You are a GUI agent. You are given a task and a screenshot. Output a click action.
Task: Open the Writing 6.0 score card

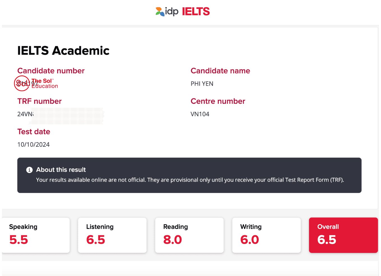(266, 235)
